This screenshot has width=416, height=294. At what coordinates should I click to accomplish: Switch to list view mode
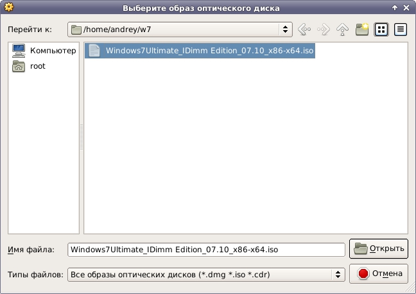pyautogui.click(x=381, y=29)
